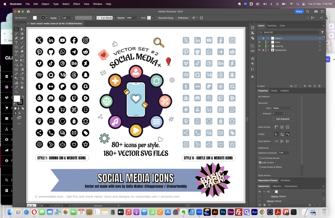Select the Line Segment tool
Image resolution: width=335 pixels, height=218 pixels.
(22, 43)
